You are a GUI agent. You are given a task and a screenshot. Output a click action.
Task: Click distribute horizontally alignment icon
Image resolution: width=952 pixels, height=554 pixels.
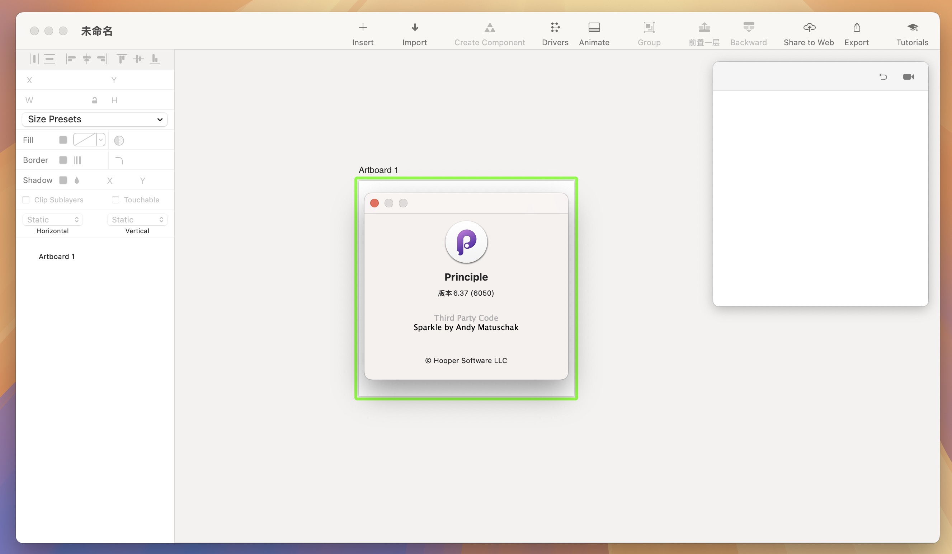pos(34,58)
